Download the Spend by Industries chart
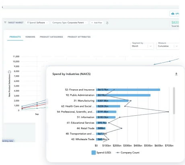The height and width of the screenshot is (165, 185). point(176,74)
